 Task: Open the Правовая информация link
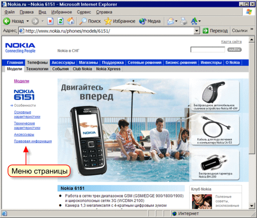pyautogui.click(x=33, y=141)
